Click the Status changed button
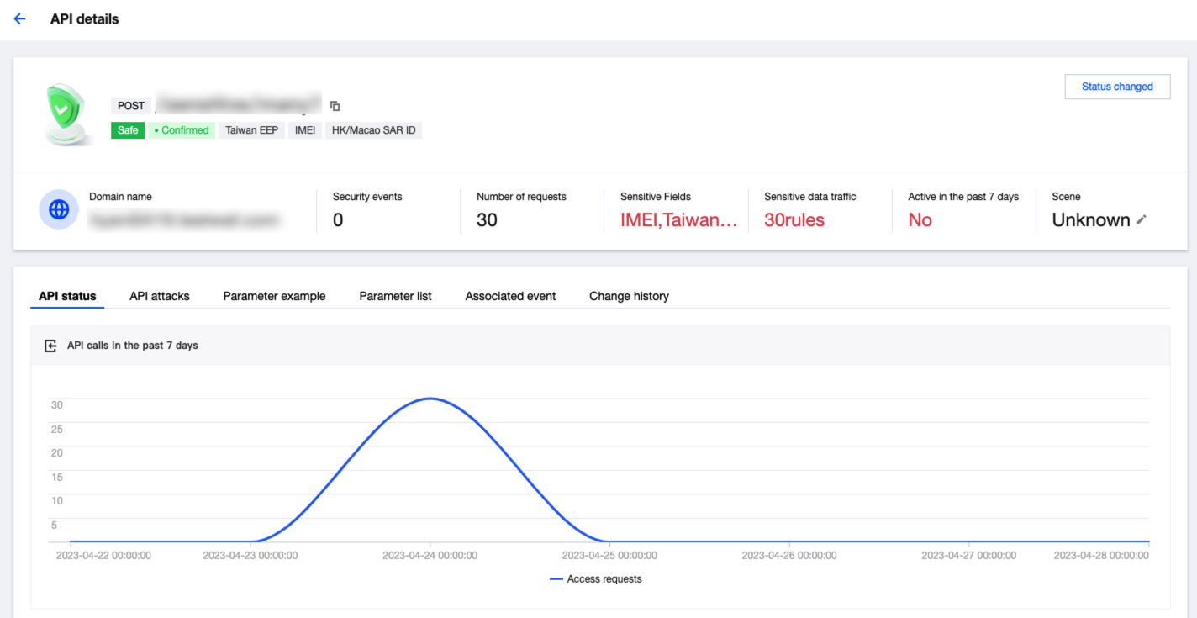This screenshot has width=1197, height=618. coord(1117,87)
